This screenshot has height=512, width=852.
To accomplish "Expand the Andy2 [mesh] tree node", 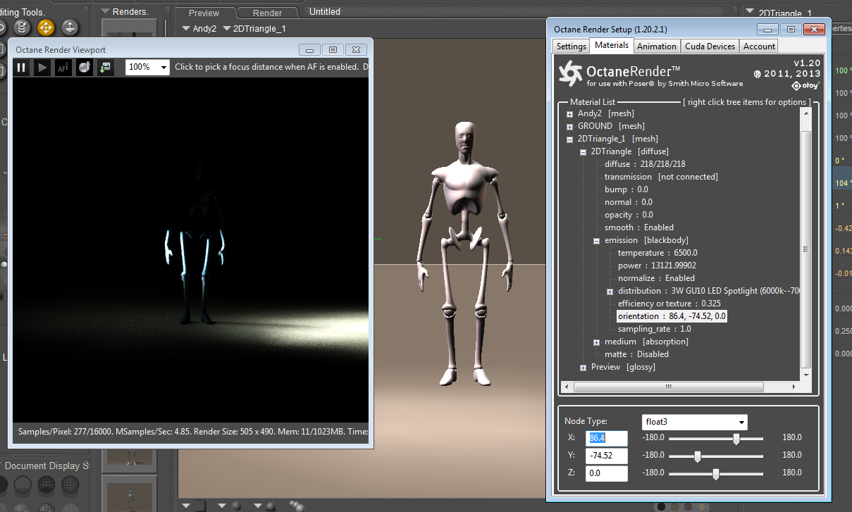I will coord(570,113).
